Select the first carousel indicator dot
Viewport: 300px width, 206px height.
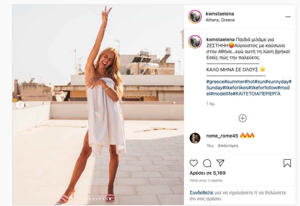click(x=87, y=199)
